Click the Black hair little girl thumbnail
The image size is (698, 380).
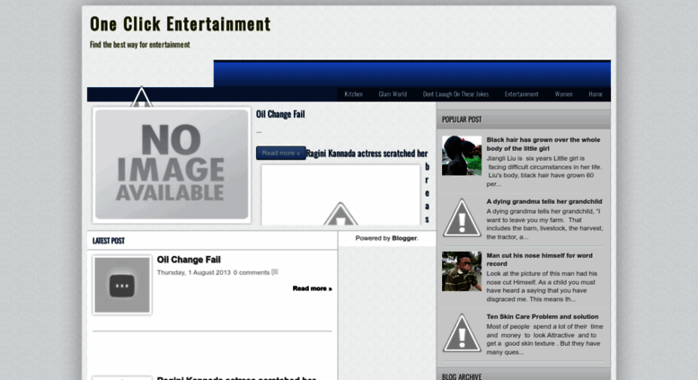pos(462,155)
